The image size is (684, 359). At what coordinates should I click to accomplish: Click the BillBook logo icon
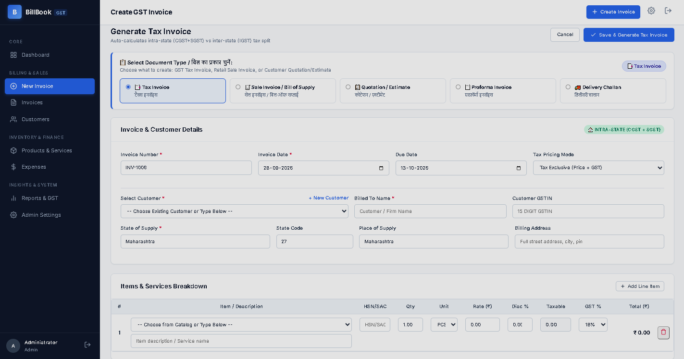(14, 12)
